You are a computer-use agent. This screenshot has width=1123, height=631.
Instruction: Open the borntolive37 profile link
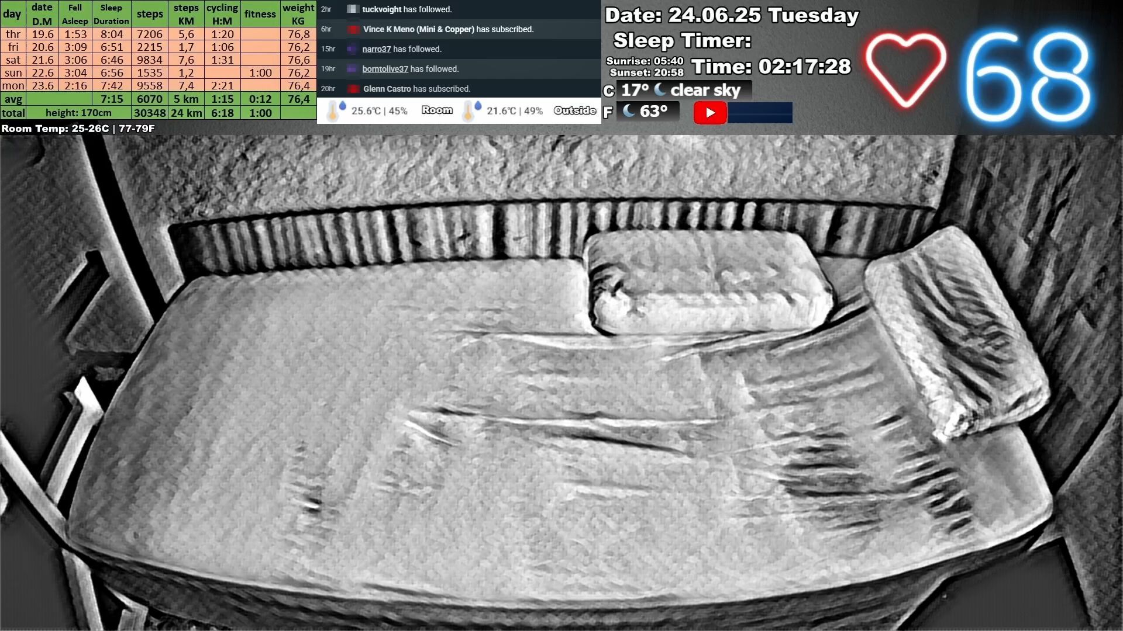click(385, 69)
